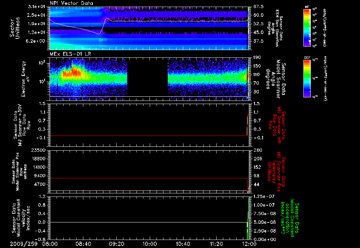Click the 12:00 end time label
Viewport: 360px width, 248px height.
[x=249, y=244]
